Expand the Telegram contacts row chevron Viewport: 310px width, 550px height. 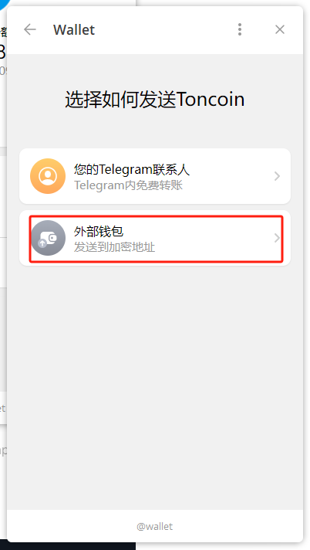[277, 176]
